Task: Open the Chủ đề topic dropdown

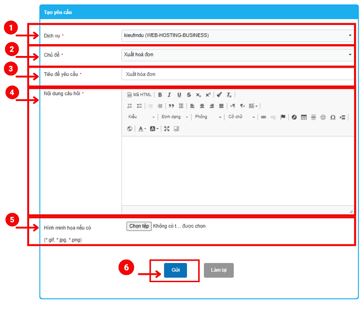Action: click(238, 55)
